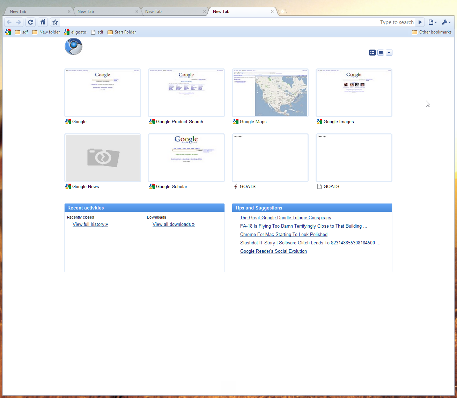The image size is (457, 398).
Task: Open the wrench tools menu
Action: pyautogui.click(x=446, y=22)
